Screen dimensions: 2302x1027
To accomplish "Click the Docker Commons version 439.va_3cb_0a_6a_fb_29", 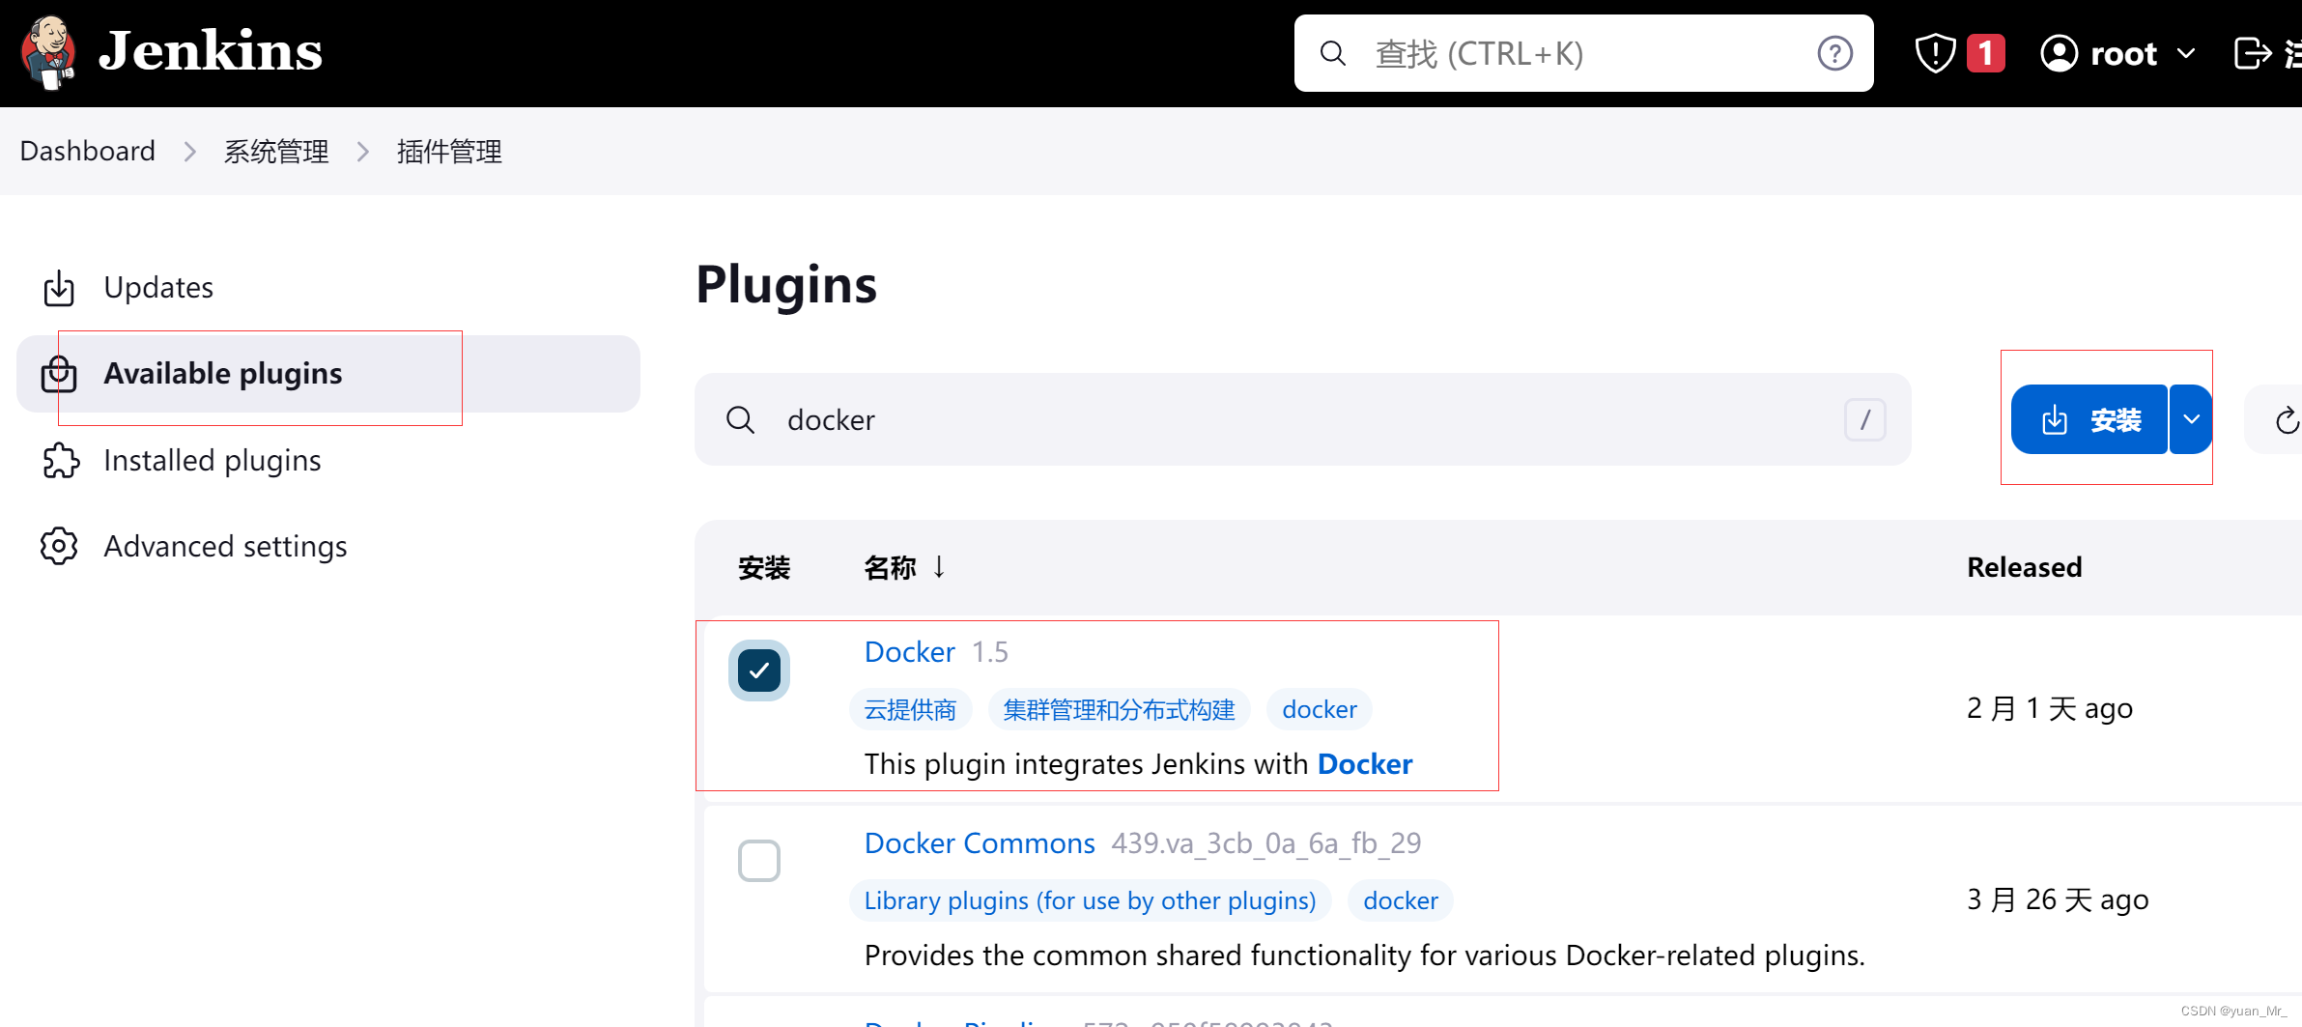I will pos(1266,843).
